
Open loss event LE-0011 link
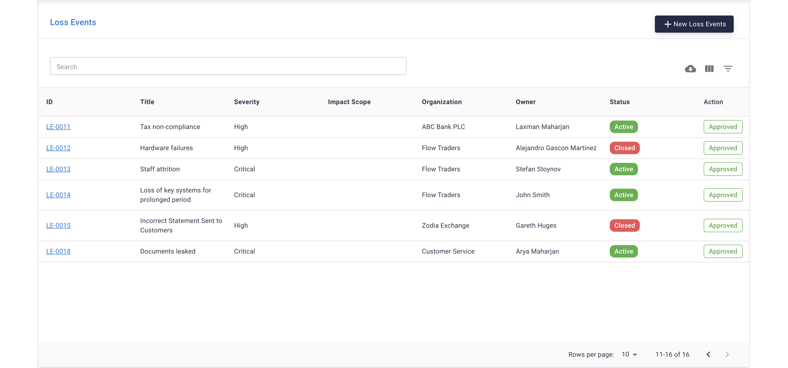(x=58, y=127)
